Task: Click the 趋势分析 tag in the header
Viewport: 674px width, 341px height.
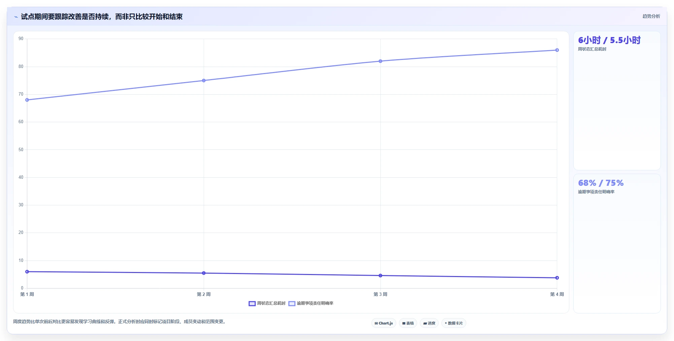Action: click(651, 16)
